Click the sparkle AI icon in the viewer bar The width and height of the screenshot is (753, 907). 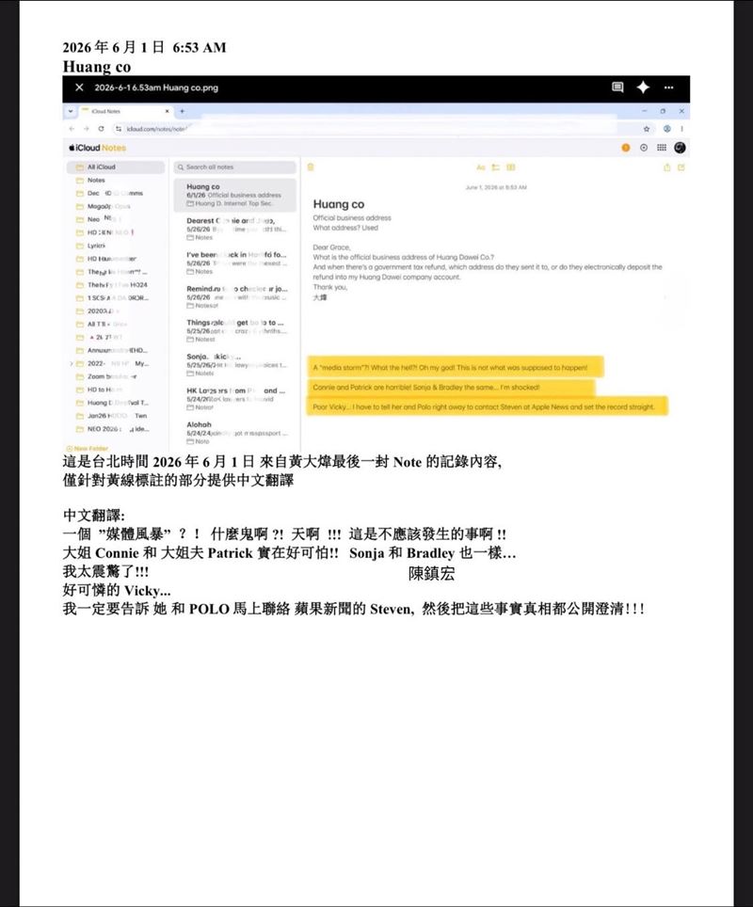tap(643, 88)
